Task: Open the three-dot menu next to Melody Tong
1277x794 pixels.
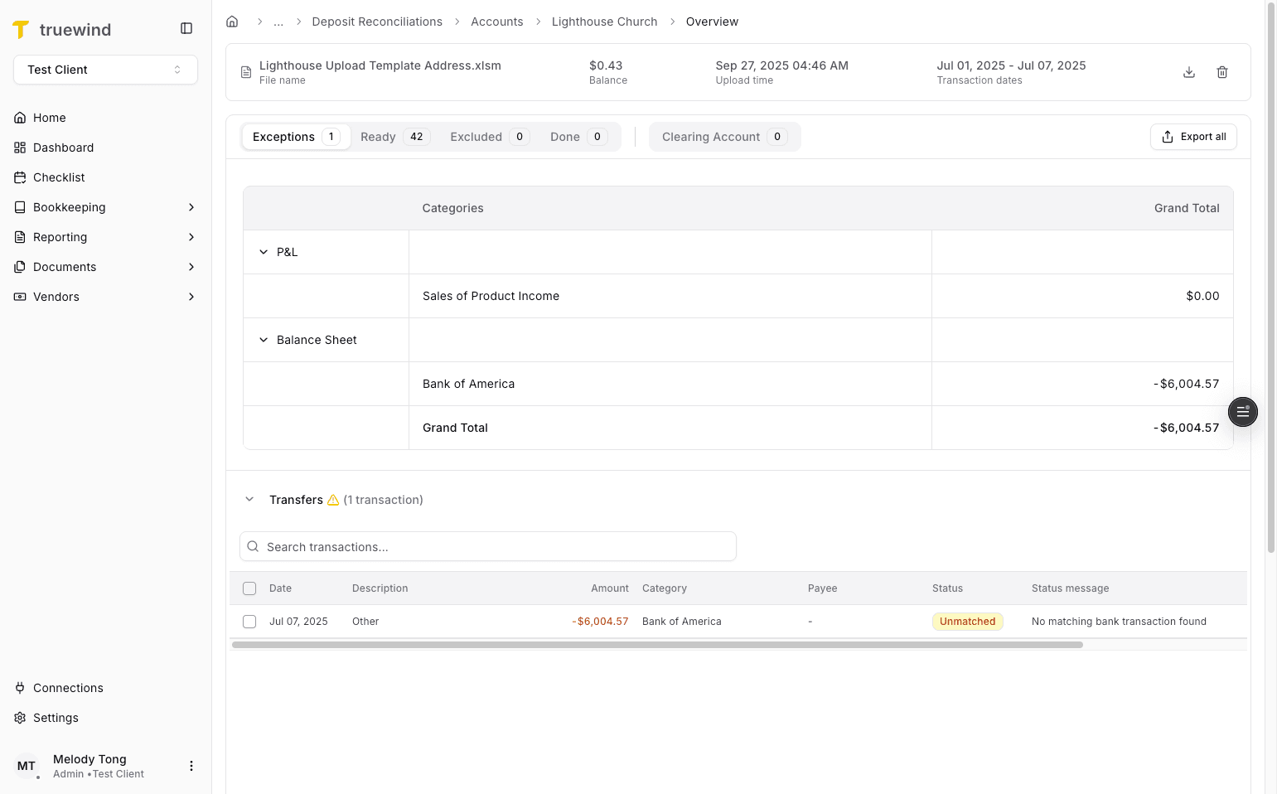Action: tap(191, 765)
